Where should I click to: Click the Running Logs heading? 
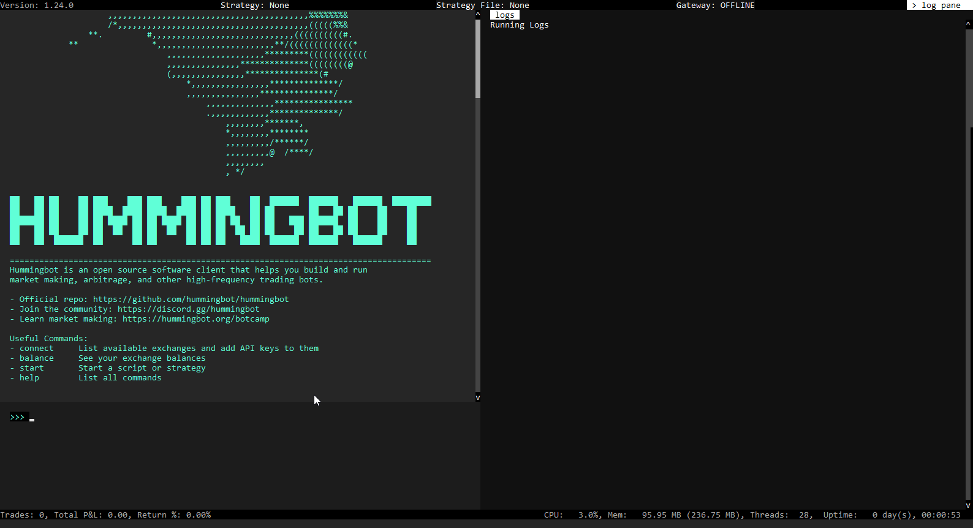click(x=519, y=25)
